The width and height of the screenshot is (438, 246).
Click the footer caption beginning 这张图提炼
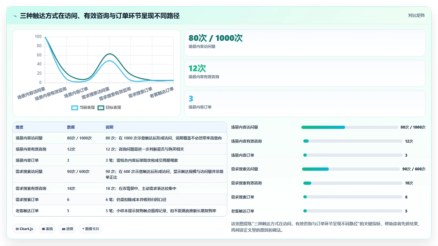[x=325, y=227]
